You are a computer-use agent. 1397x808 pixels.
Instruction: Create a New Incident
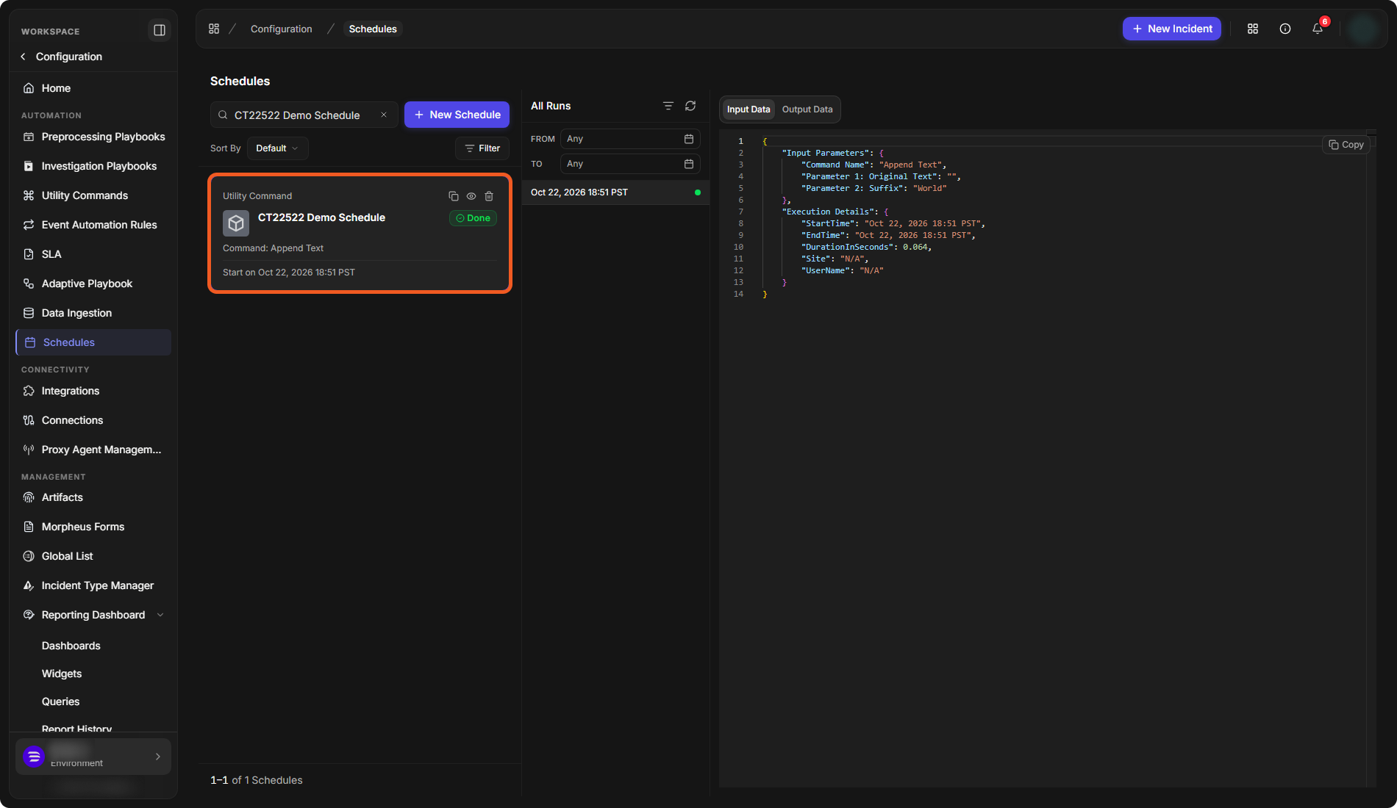1172,29
